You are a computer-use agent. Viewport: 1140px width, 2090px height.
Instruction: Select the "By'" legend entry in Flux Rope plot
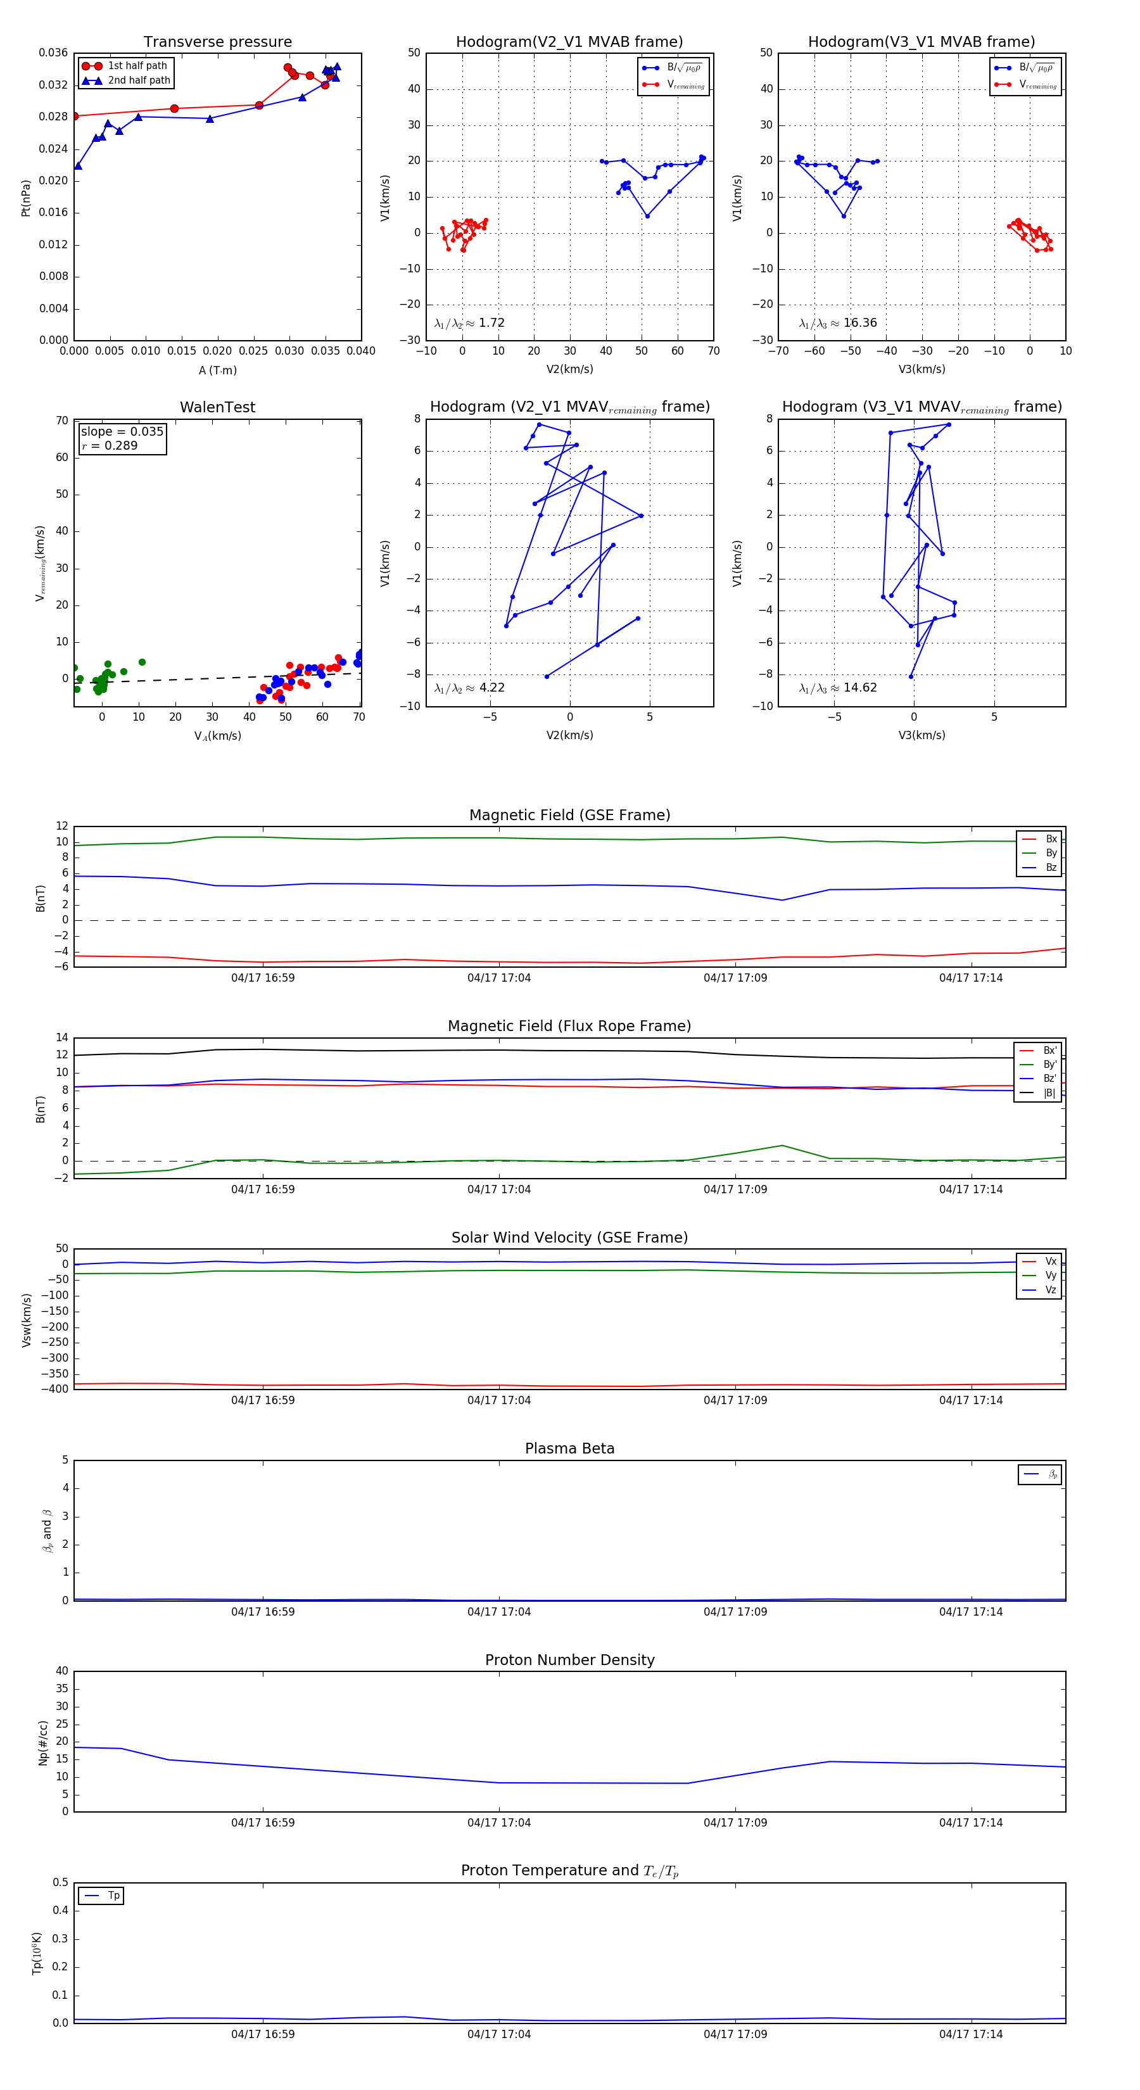click(1038, 1065)
